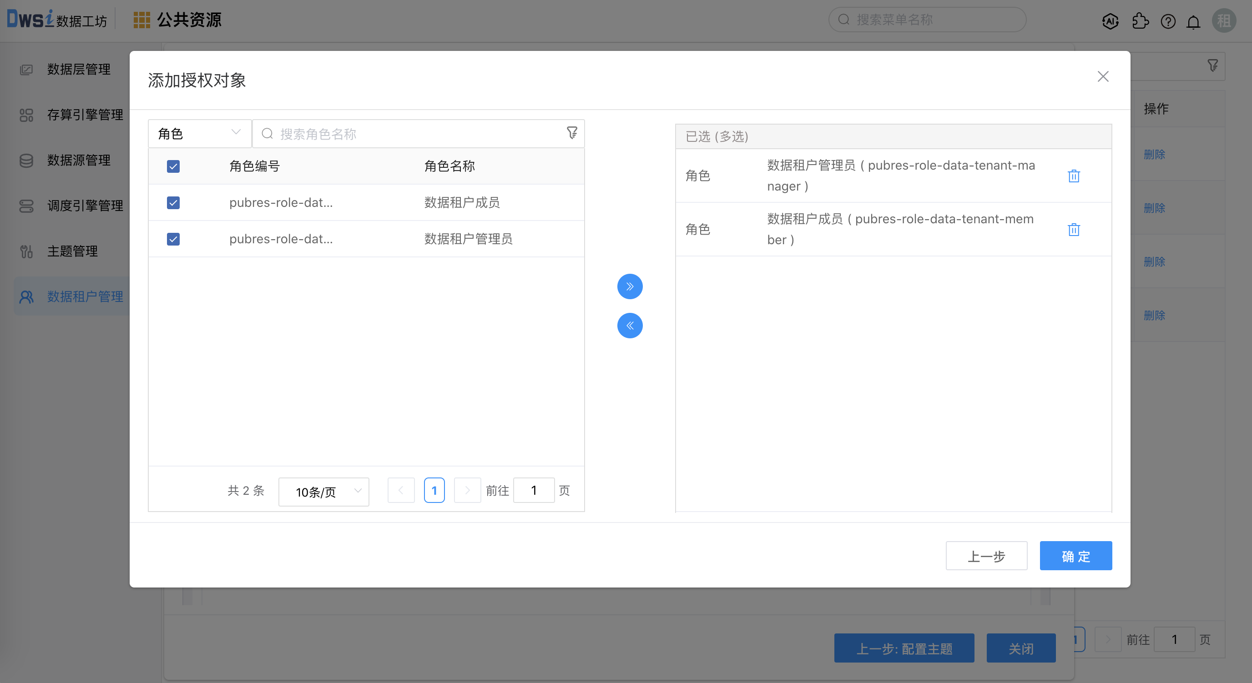This screenshot has width=1252, height=683.
Task: Open the 角色 type dropdown
Action: click(199, 134)
